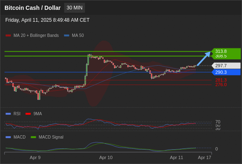The height and width of the screenshot is (164, 242).
Task: Click the RSI 70 level label
Action: coord(218,122)
